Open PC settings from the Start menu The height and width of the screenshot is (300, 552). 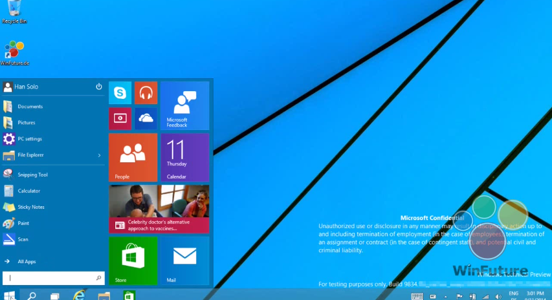[x=53, y=138]
